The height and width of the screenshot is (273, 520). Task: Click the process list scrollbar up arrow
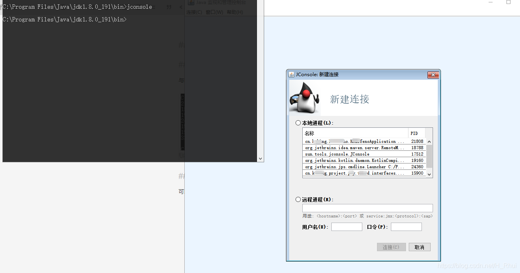[429, 142]
